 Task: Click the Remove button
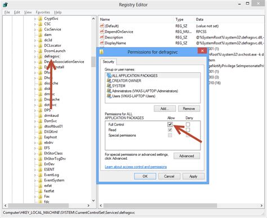[189, 108]
